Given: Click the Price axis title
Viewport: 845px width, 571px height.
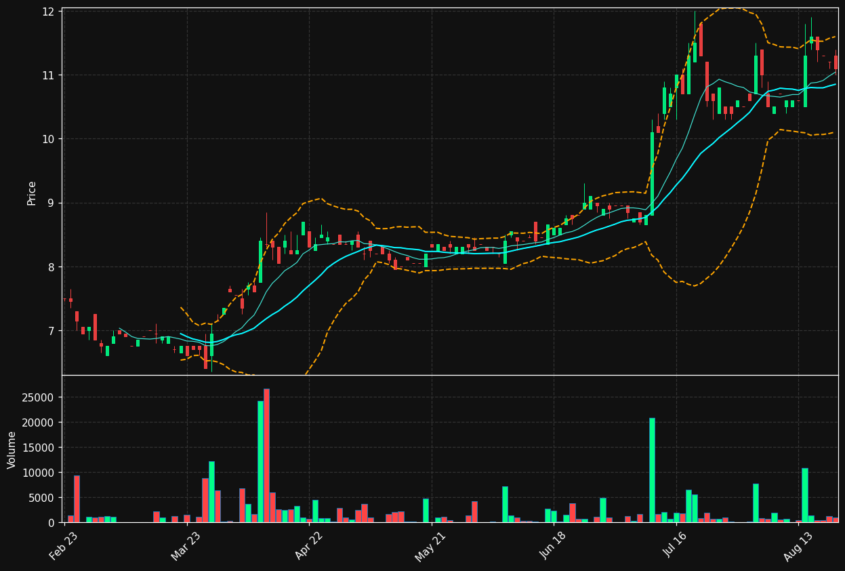Looking at the screenshot, I should [x=32, y=193].
